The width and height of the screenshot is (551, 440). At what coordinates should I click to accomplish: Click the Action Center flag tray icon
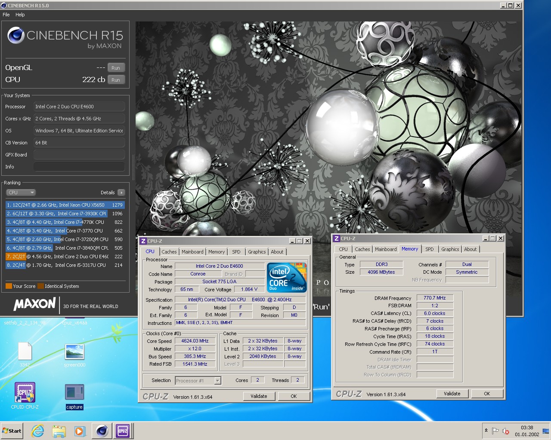pyautogui.click(x=495, y=431)
